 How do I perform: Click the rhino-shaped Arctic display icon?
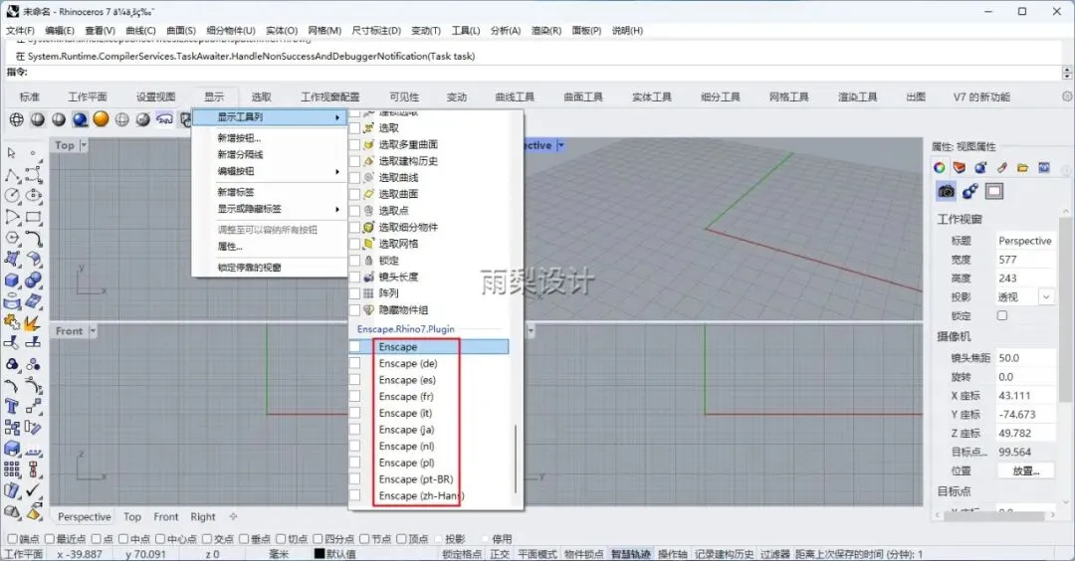coord(164,120)
